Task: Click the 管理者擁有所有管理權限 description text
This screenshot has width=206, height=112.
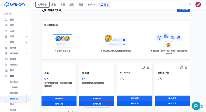Action: coord(93,83)
